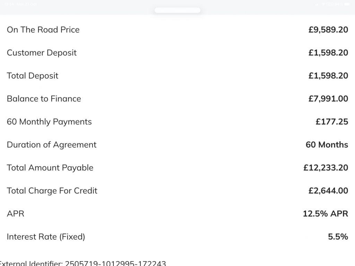Tap the VPN indicator in status bar

(330, 4)
